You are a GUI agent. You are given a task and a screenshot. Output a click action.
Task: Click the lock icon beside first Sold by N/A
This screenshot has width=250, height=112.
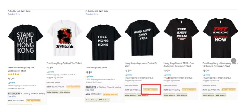point(9,11)
